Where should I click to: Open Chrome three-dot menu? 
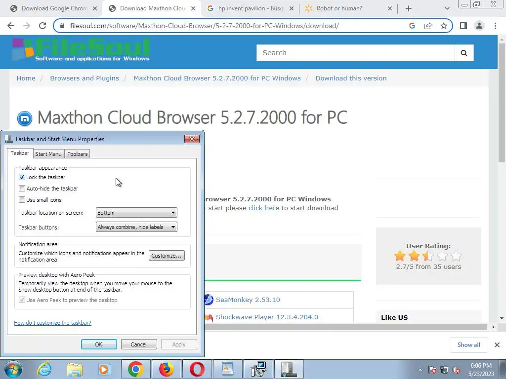coord(495,26)
